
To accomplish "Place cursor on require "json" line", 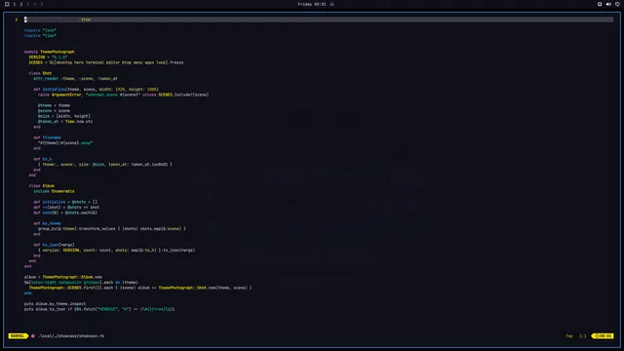I will click(x=40, y=30).
